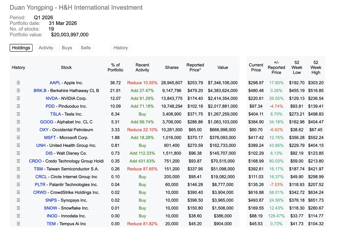The image size is (340, 230).
Task: Click the Reduce 10.55% activity cell
Action: pos(142,83)
